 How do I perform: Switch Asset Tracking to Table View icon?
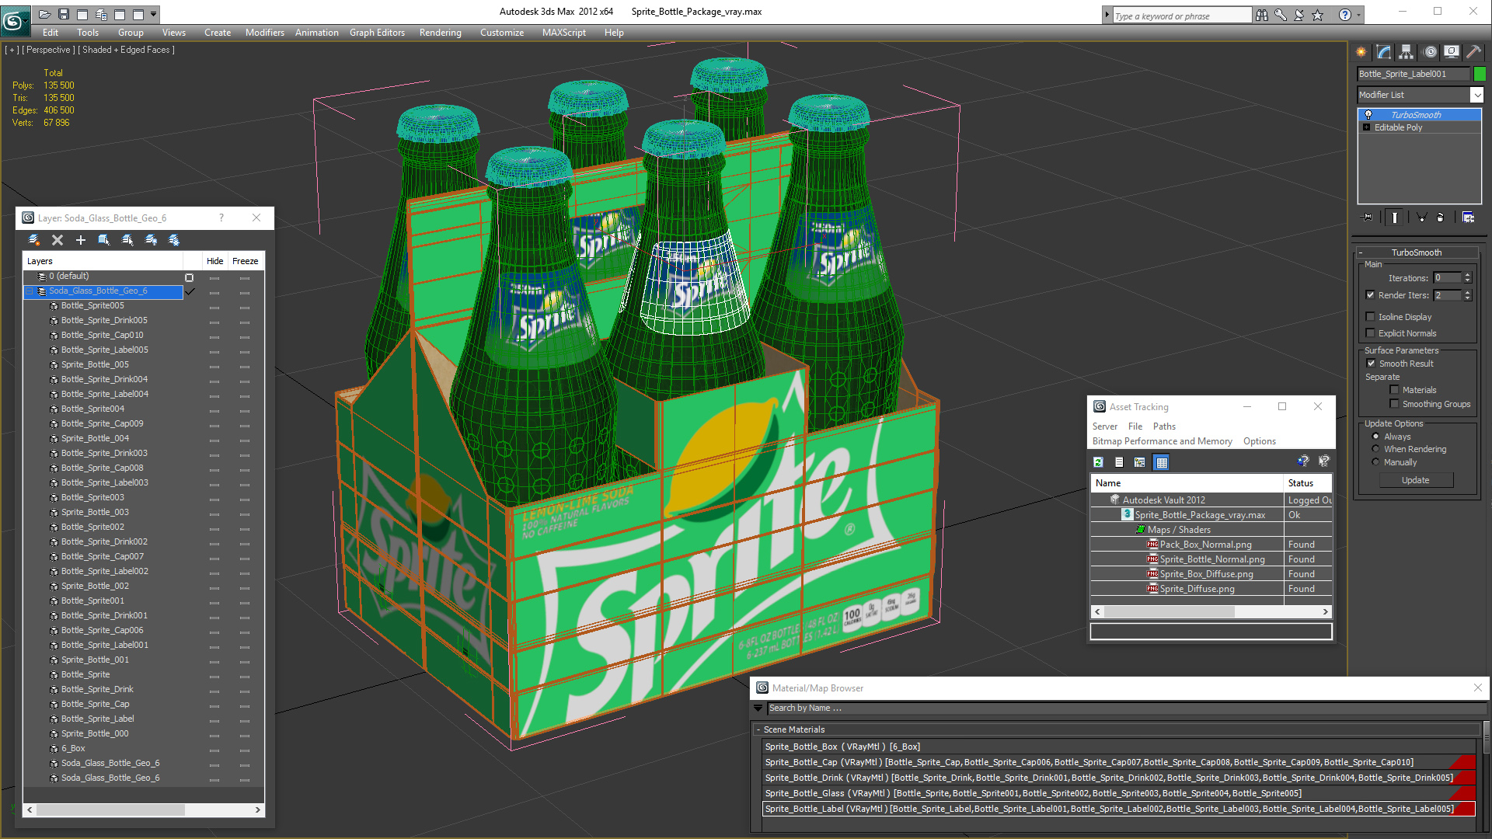point(1162,462)
